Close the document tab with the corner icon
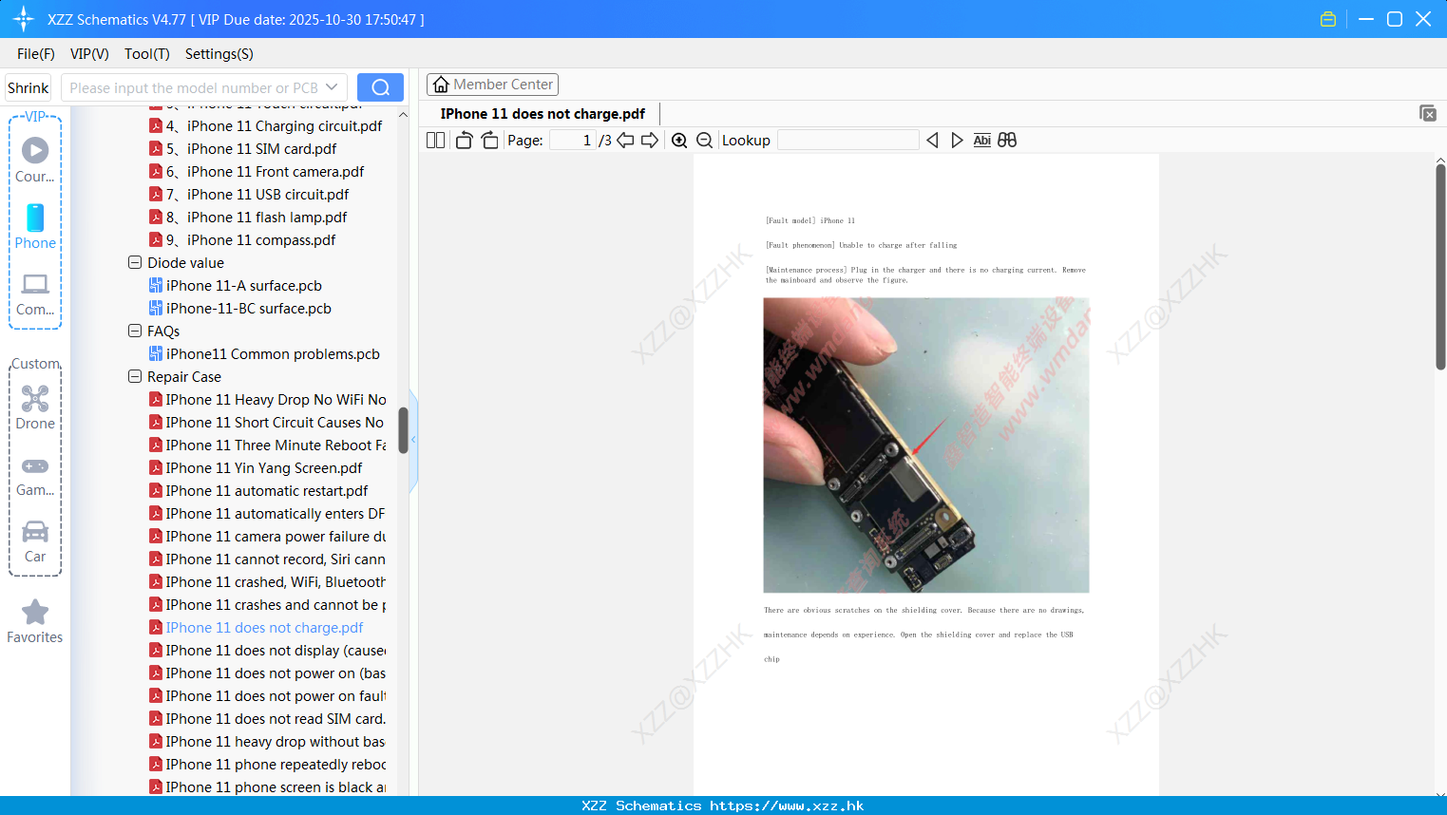Screen dimensions: 1447x815 click(1428, 113)
